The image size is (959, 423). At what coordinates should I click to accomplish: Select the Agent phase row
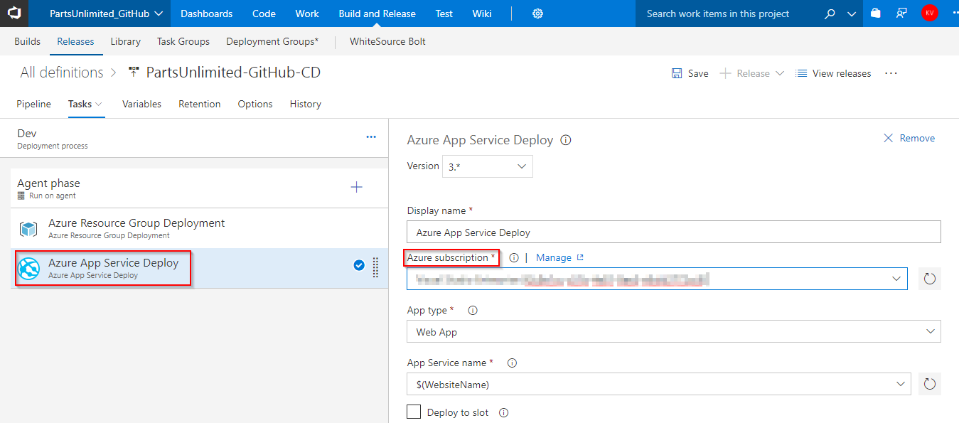[200, 188]
